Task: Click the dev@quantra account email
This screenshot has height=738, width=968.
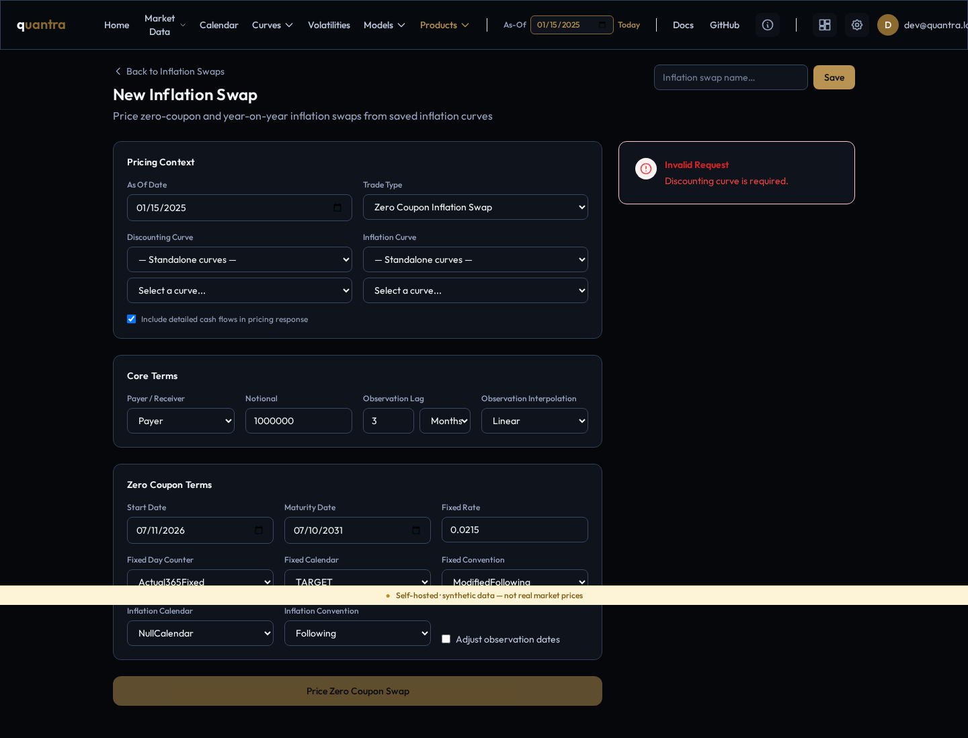Action: coord(936,25)
